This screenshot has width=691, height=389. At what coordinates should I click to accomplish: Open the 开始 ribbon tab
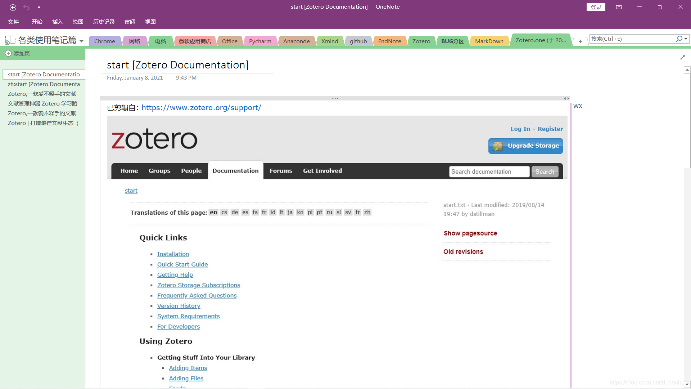37,22
